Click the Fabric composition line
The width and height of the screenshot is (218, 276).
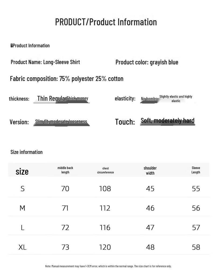click(67, 78)
